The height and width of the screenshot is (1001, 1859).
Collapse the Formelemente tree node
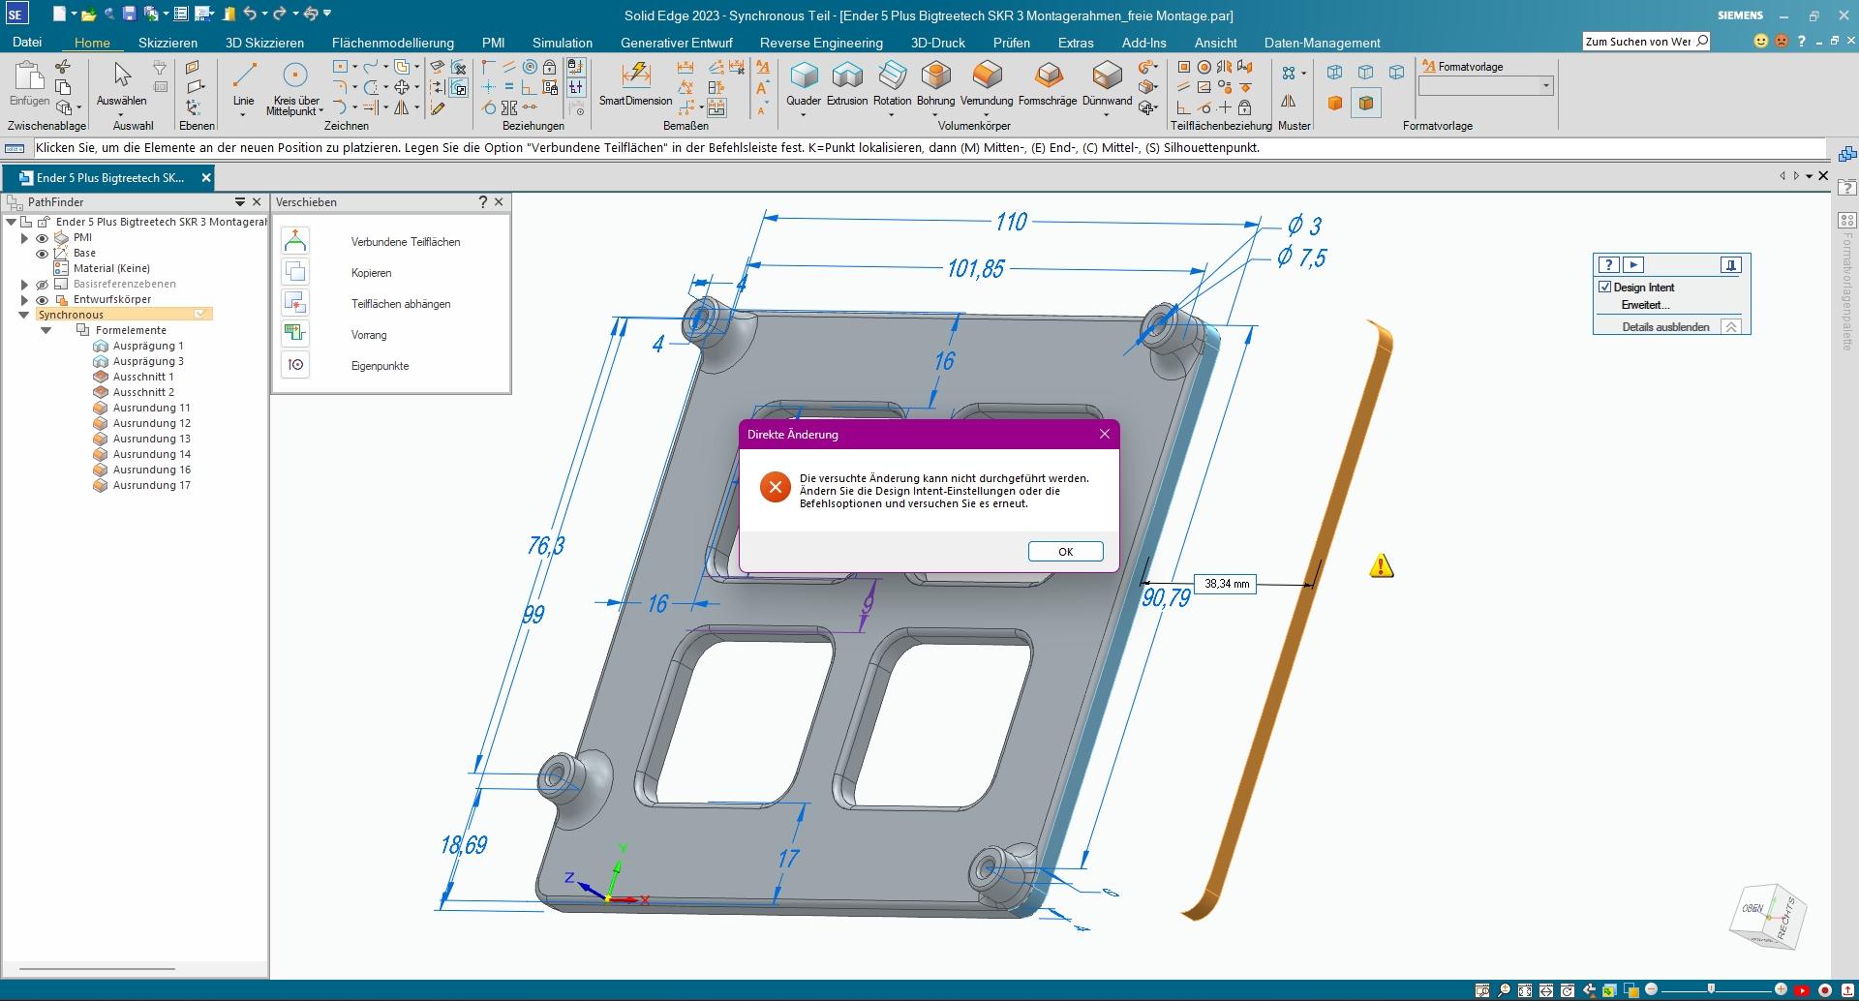pyautogui.click(x=46, y=330)
